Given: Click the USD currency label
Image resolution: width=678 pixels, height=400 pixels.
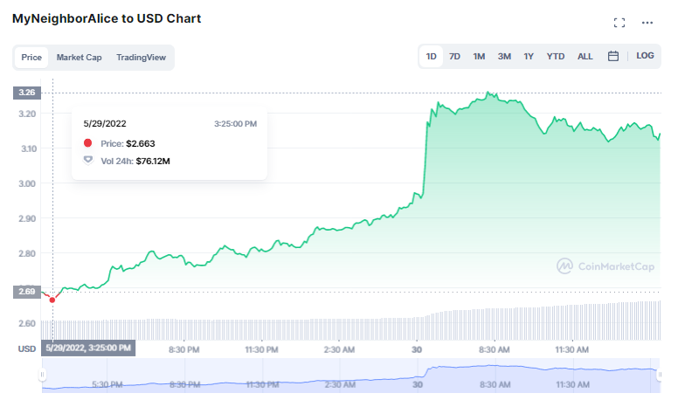Looking at the screenshot, I should click(x=27, y=348).
